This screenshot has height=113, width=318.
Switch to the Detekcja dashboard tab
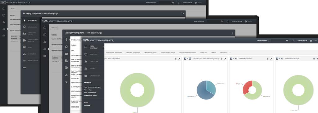click(214, 52)
